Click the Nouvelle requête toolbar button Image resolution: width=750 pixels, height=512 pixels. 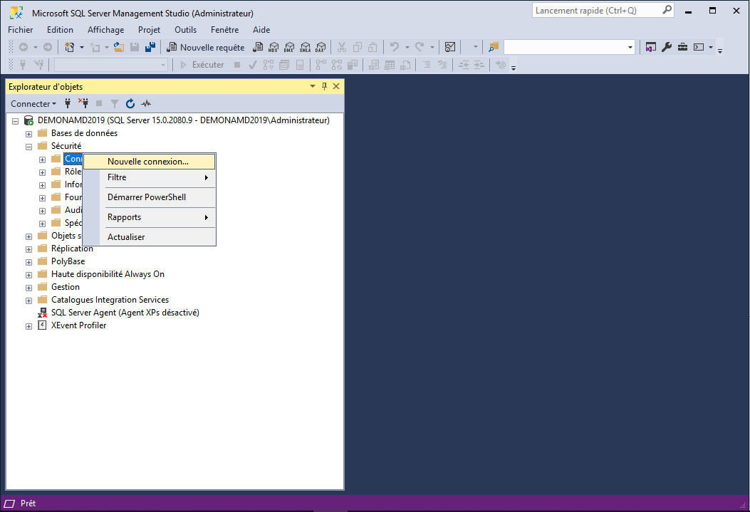(205, 48)
